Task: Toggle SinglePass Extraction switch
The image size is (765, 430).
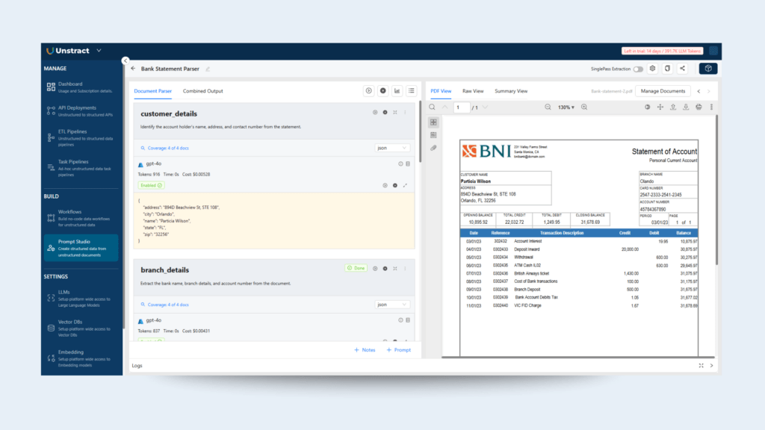Action: pos(638,69)
